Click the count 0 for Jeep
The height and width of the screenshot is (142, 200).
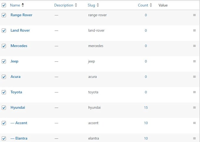coord(146,61)
